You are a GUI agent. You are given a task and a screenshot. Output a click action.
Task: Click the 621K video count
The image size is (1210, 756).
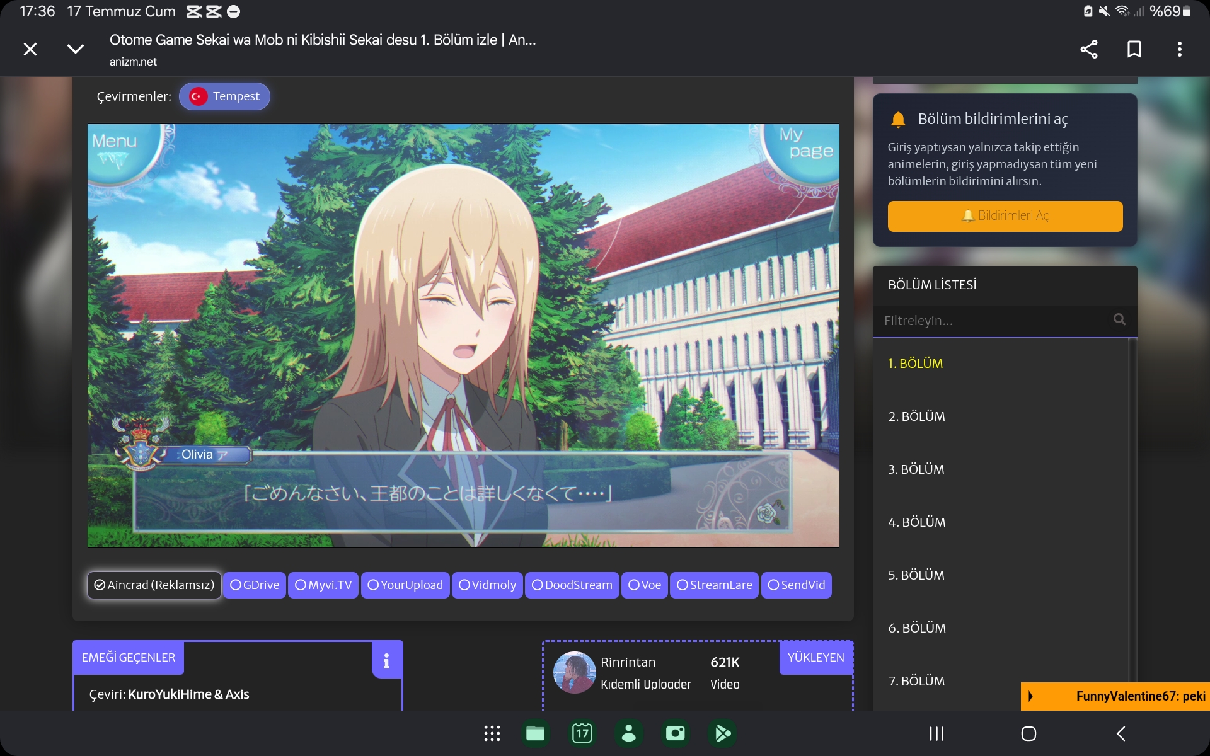point(725,662)
